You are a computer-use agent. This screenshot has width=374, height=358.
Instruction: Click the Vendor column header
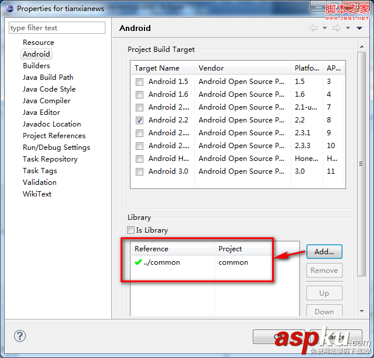coord(243,68)
